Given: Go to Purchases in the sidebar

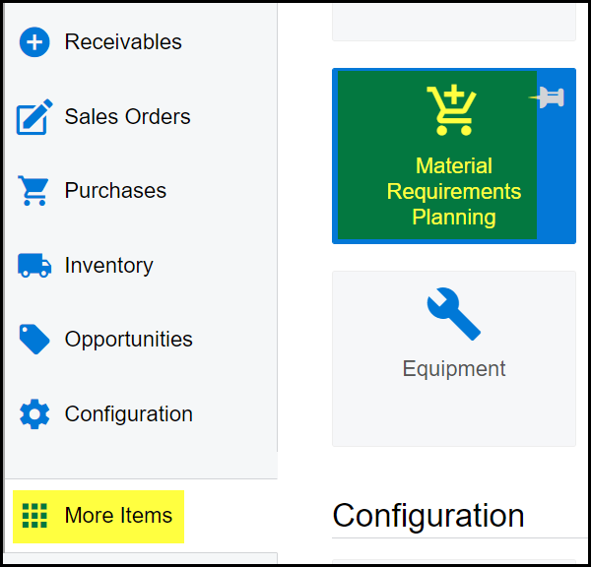Looking at the screenshot, I should tap(115, 191).
